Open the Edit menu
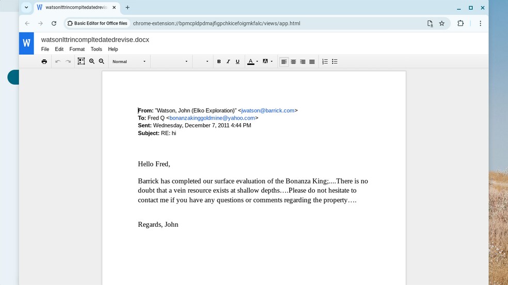508x285 pixels. tap(59, 49)
